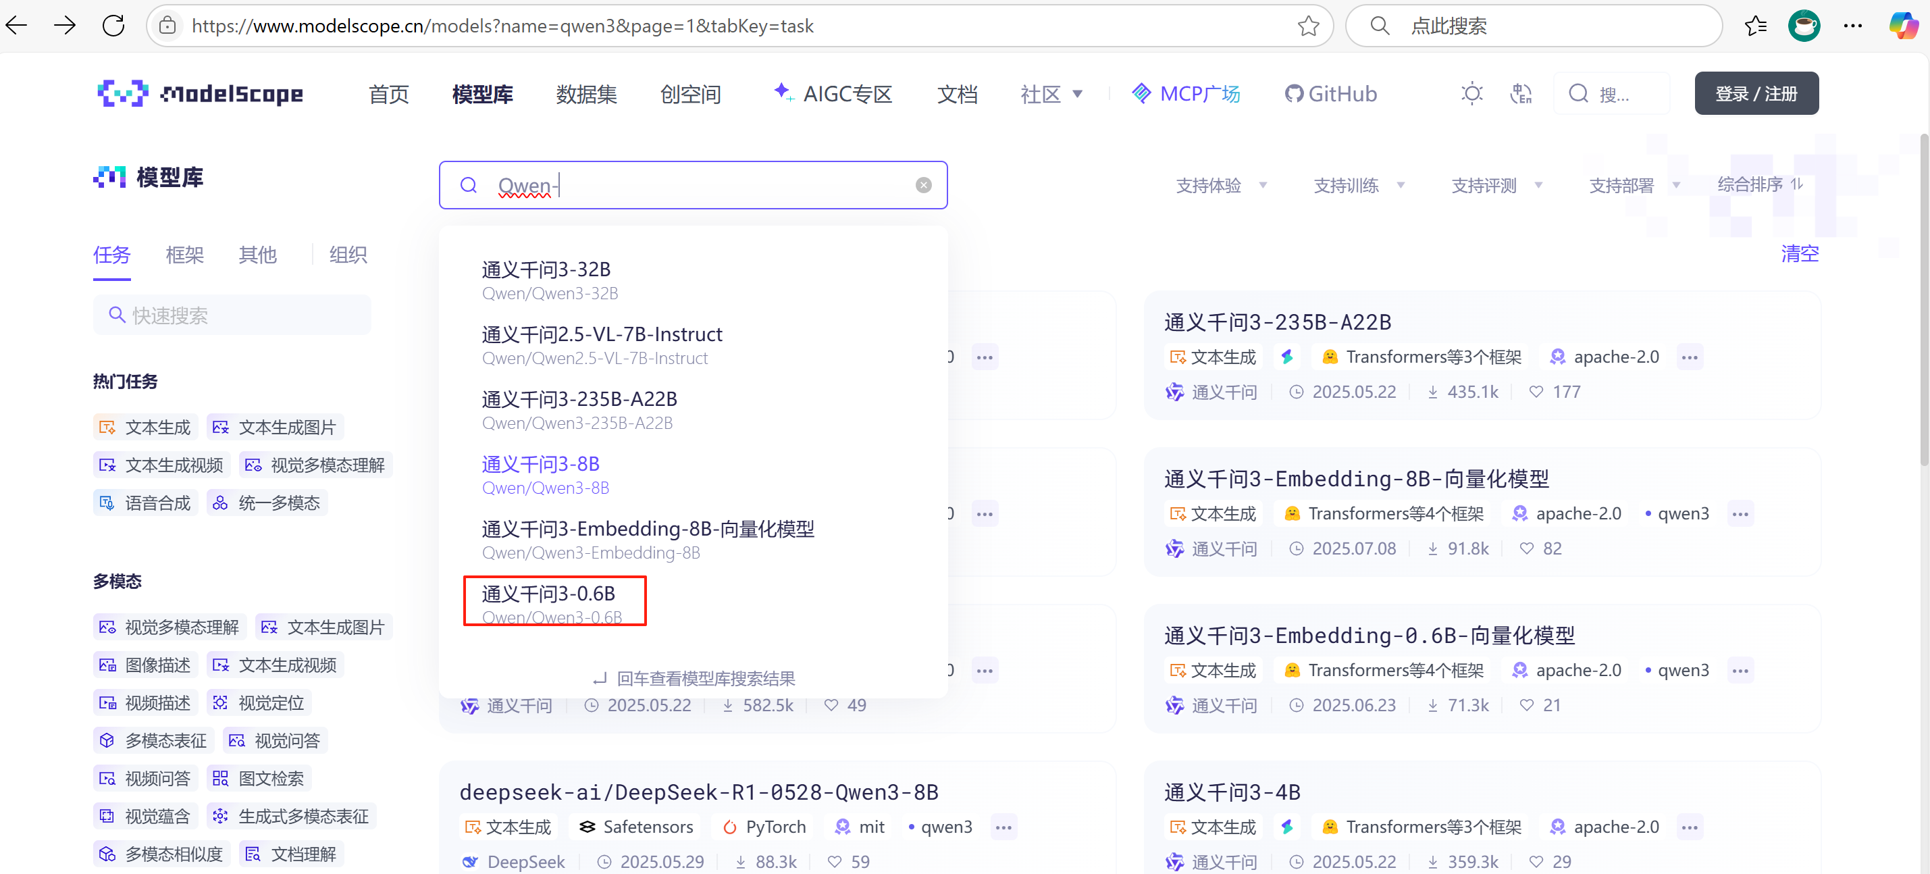The image size is (1930, 874).
Task: Click the 快速搜索 task filter field
Action: coord(232,315)
